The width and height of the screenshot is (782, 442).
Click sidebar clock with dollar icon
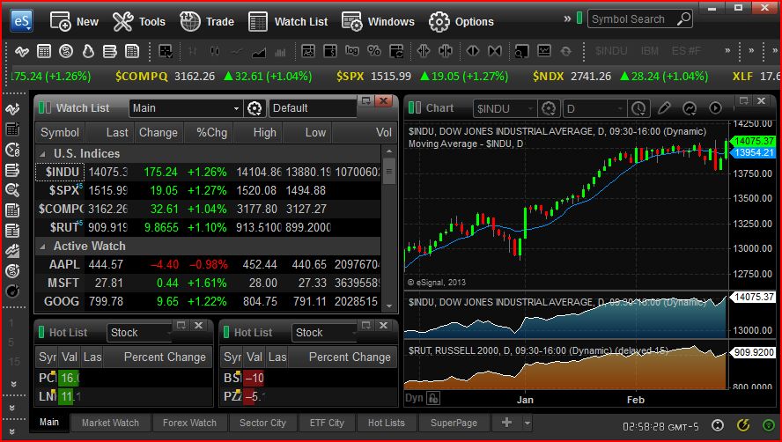(12, 149)
